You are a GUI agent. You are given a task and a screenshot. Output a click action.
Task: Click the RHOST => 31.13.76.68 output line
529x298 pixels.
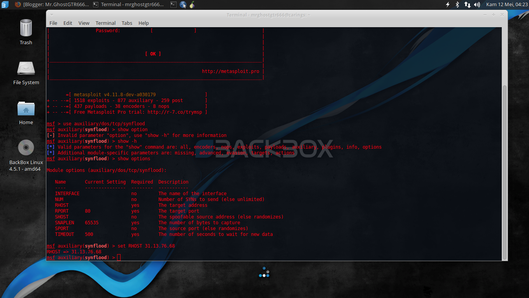tap(74, 252)
